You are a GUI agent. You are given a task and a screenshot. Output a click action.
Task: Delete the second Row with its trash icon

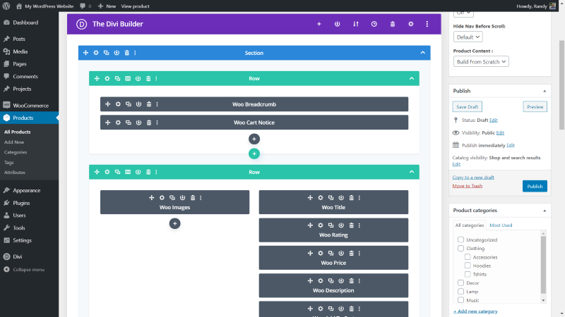click(x=148, y=172)
